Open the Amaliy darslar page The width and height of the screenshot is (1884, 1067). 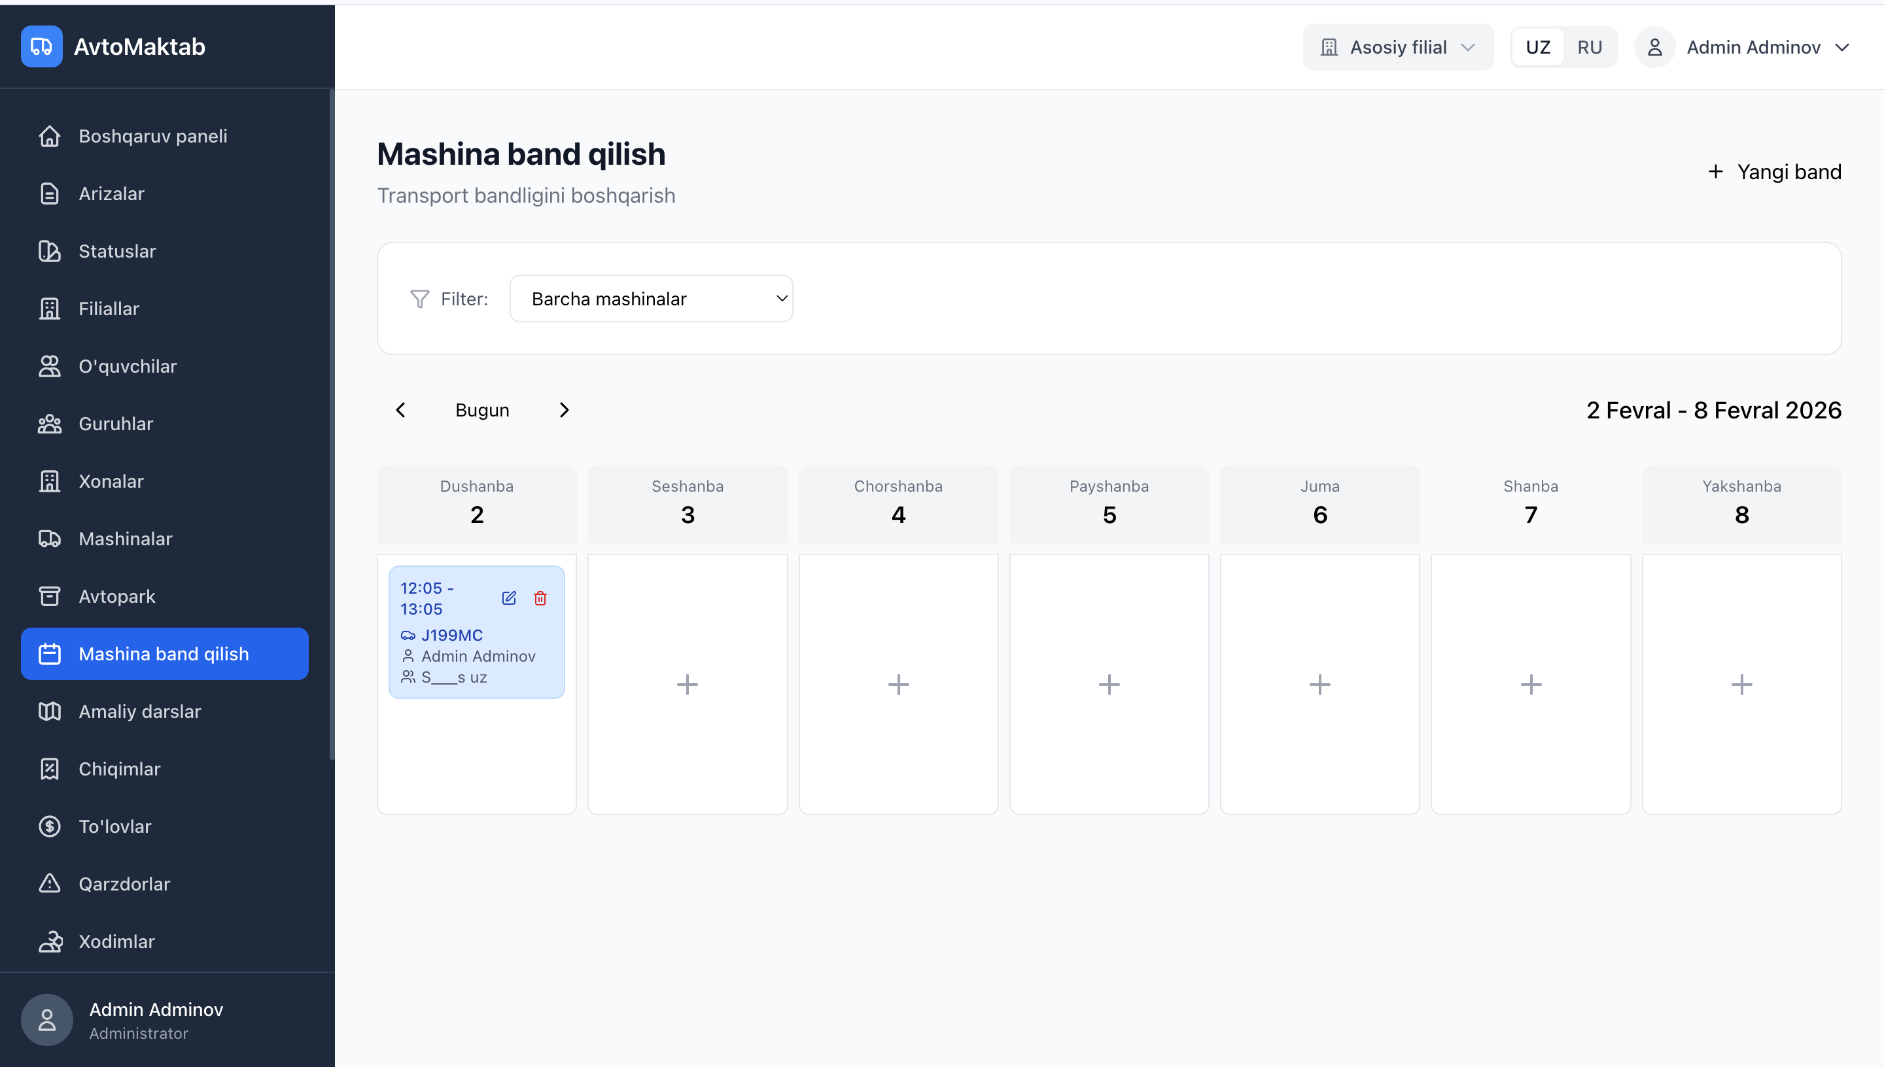139,711
